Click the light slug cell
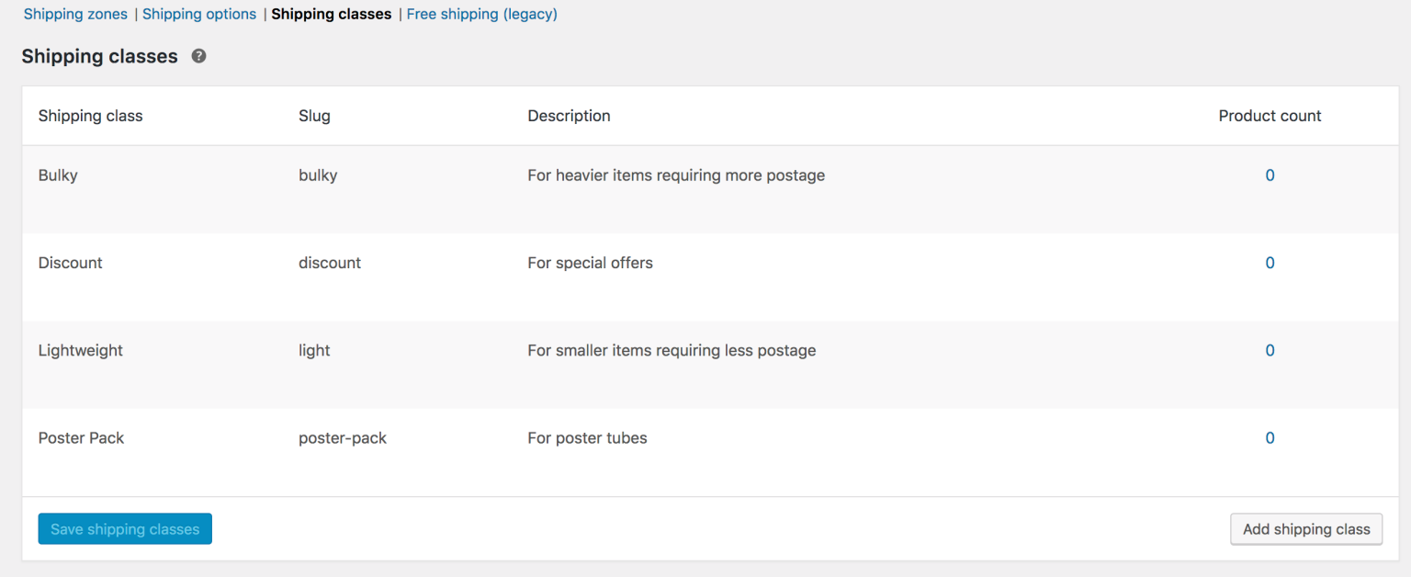 click(314, 350)
